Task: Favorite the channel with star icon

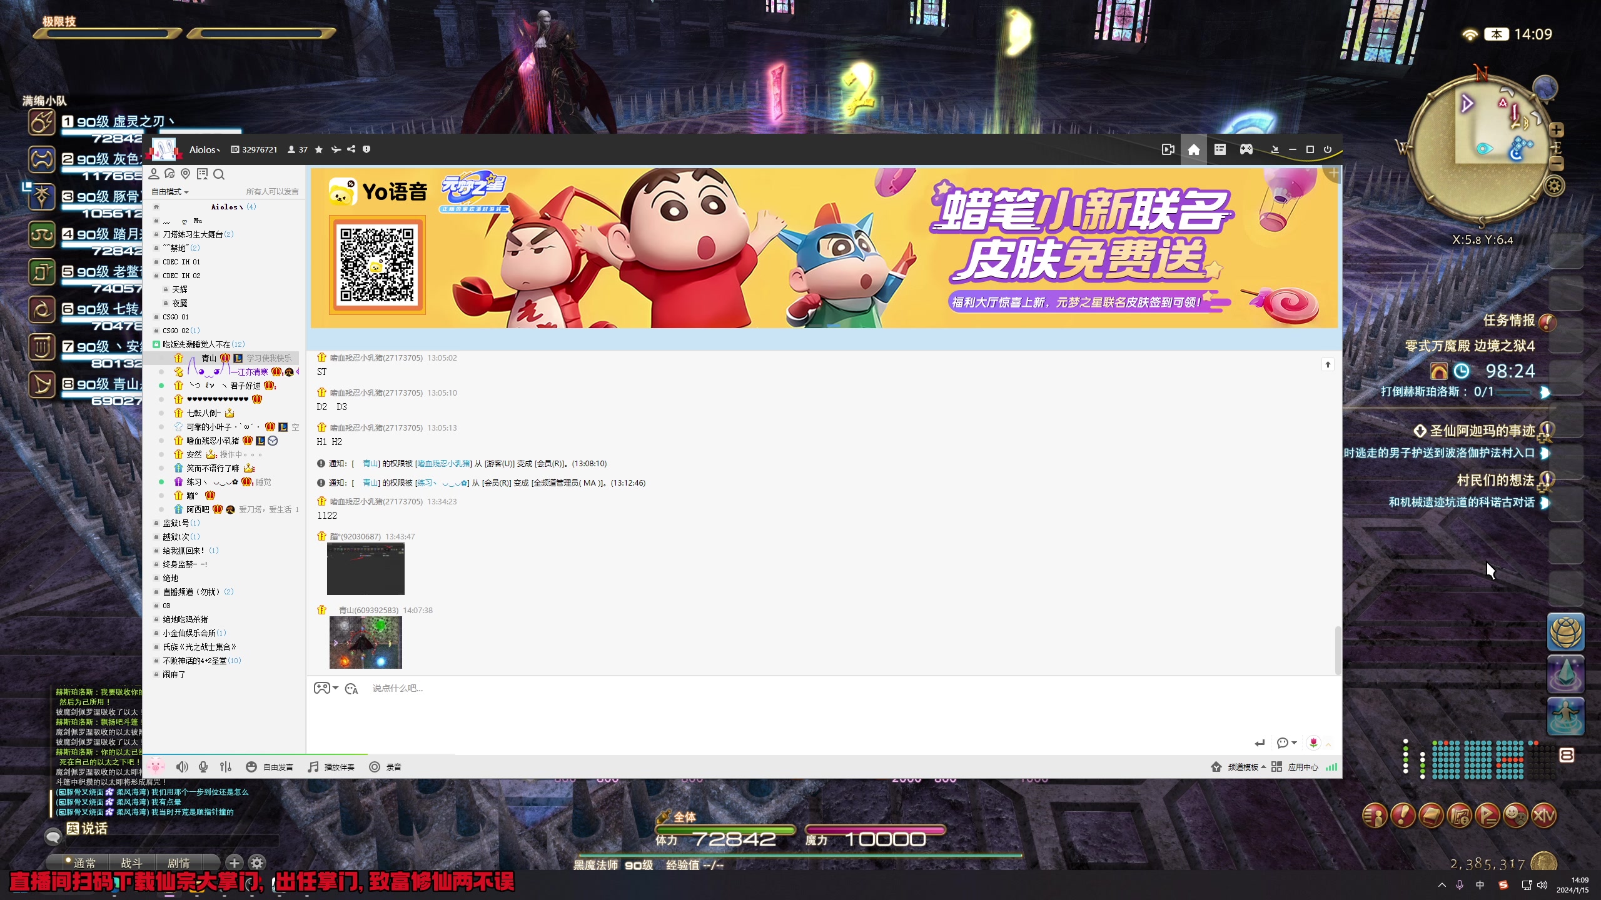Action: pyautogui.click(x=319, y=149)
